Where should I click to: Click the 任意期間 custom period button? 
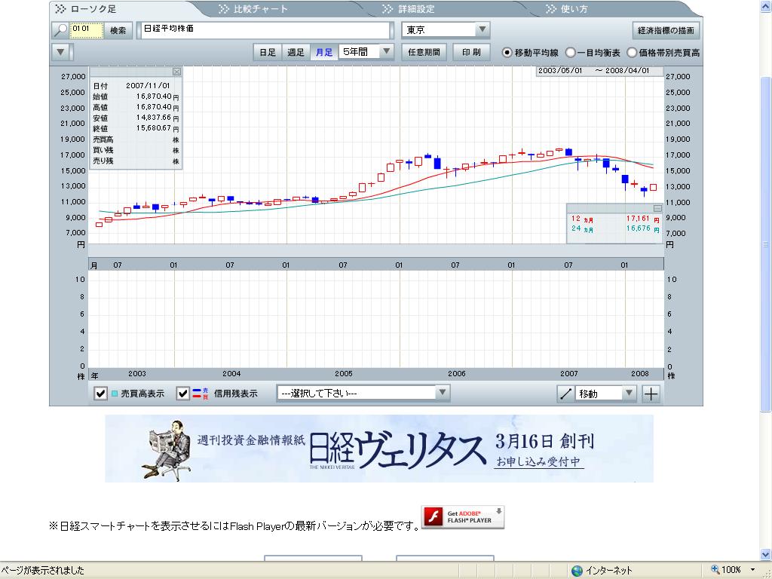coord(424,52)
